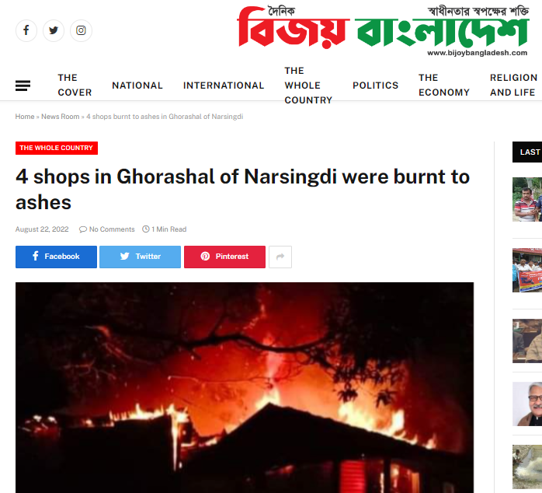Click the red The Whole Country tag
This screenshot has width=542, height=493.
coord(57,149)
